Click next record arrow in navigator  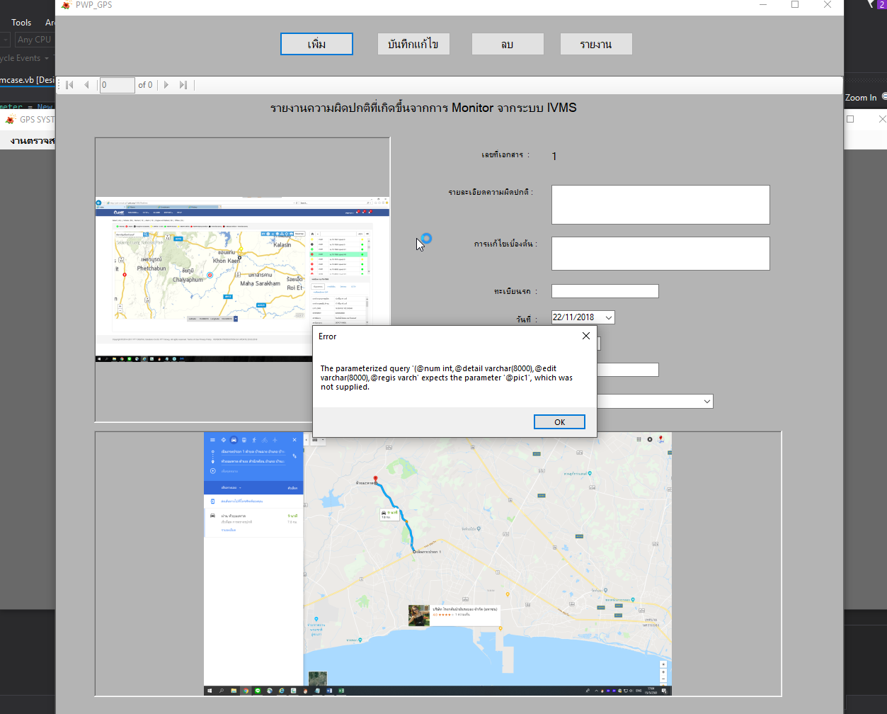click(x=166, y=85)
